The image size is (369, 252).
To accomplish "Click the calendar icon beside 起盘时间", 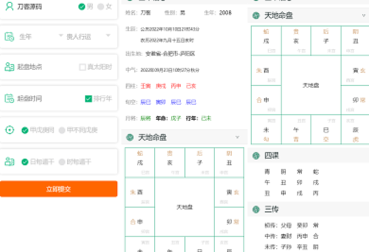I will click(9, 98).
